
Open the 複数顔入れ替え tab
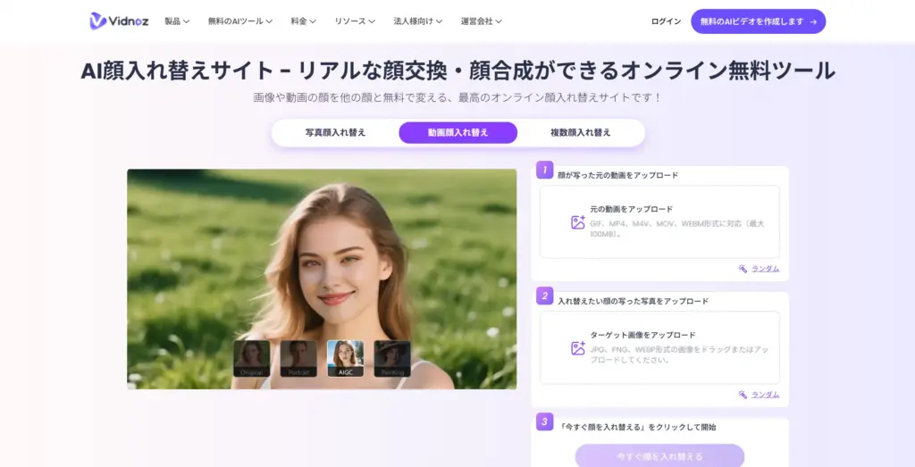coord(581,132)
